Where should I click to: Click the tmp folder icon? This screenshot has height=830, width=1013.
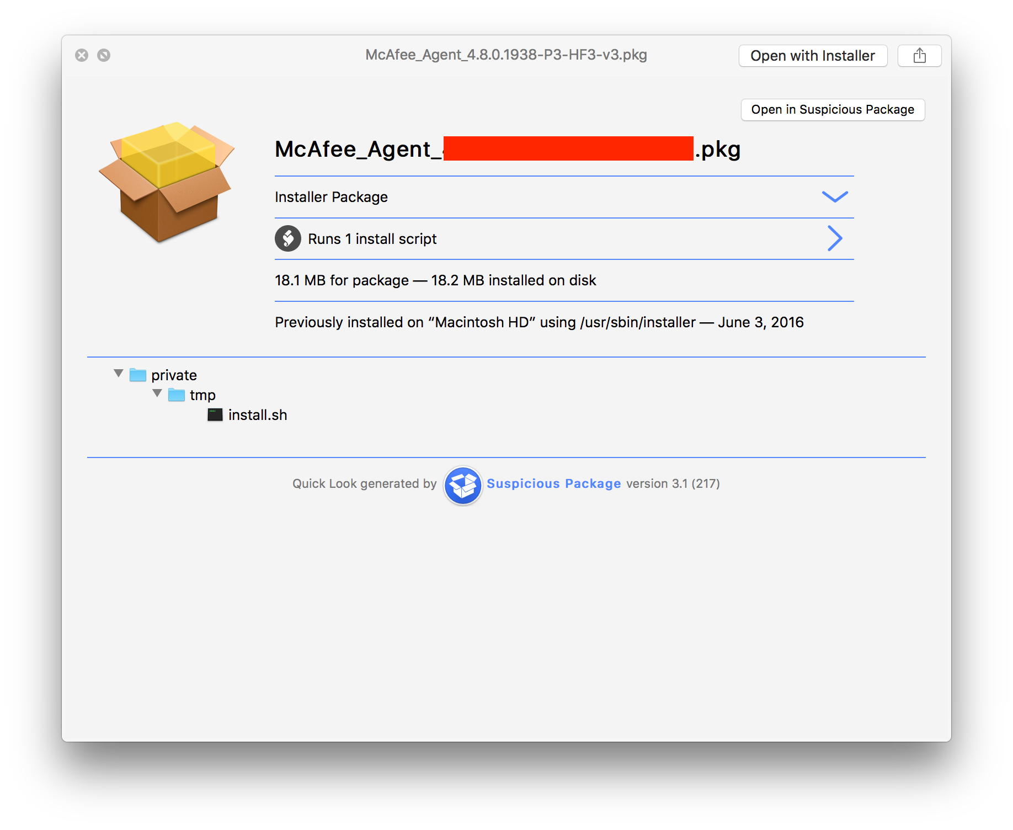pyautogui.click(x=177, y=395)
